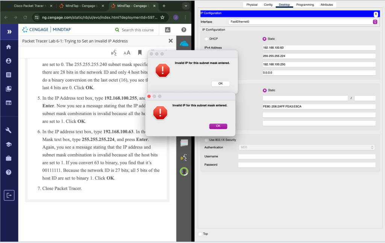Open the Chrome profile avatar

coord(176,17)
